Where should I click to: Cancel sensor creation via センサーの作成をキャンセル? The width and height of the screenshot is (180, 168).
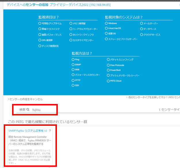(x=25, y=99)
